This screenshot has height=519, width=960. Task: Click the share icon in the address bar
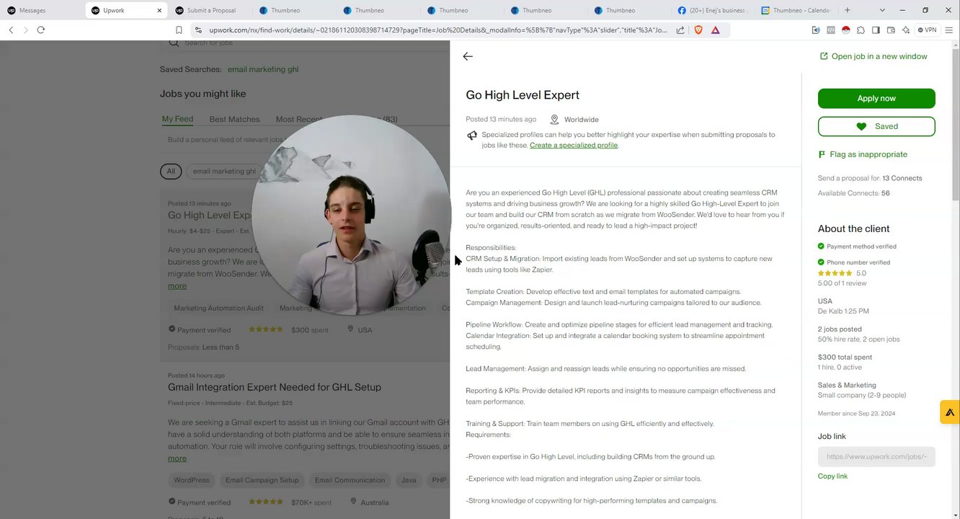coord(680,30)
